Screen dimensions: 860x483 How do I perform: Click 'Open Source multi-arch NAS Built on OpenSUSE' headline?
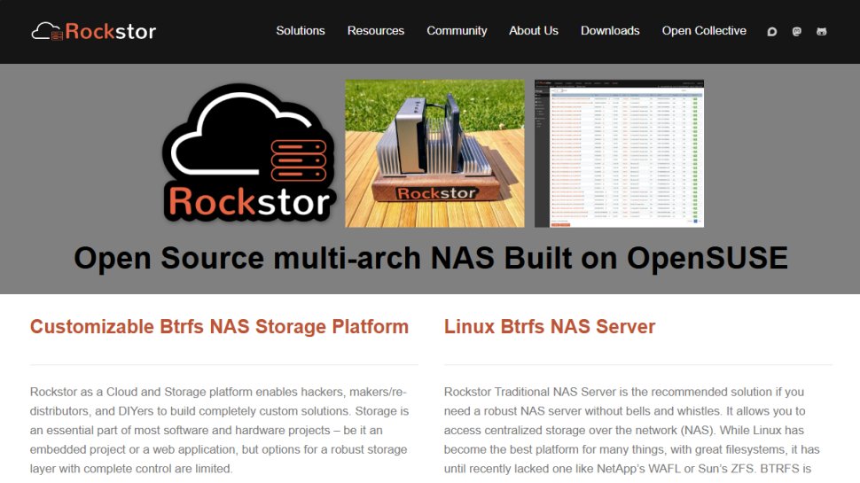click(431, 258)
